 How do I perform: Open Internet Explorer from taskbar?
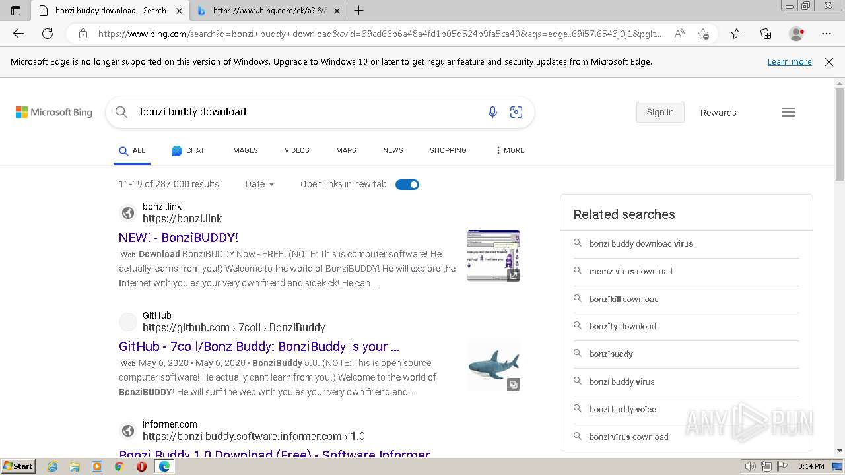point(52,466)
